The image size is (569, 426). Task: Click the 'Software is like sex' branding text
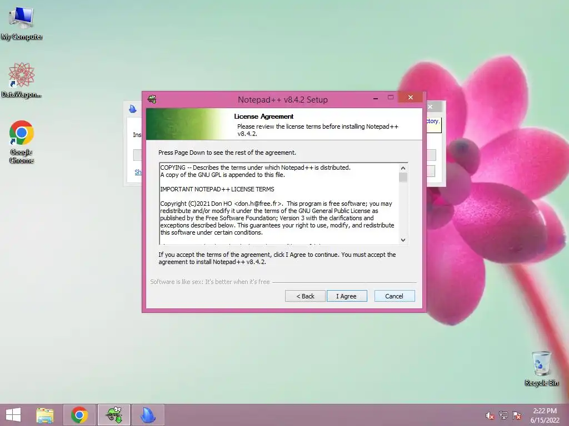click(x=210, y=281)
